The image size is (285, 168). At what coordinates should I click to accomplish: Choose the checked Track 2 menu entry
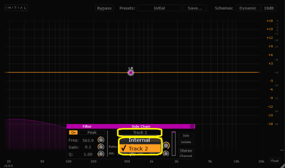point(140,148)
